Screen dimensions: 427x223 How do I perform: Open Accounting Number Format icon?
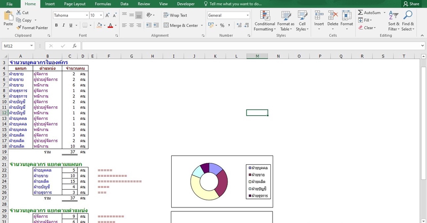[211, 25]
